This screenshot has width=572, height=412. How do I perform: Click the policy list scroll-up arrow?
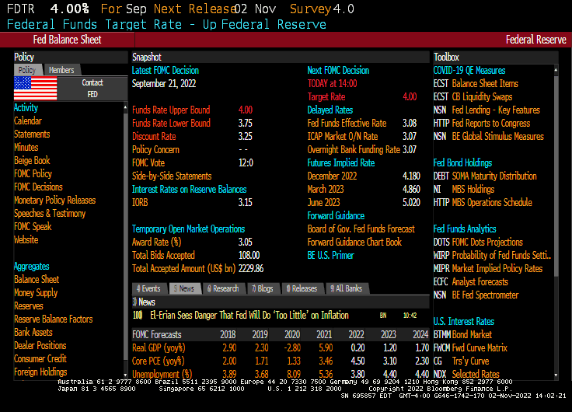click(x=125, y=107)
